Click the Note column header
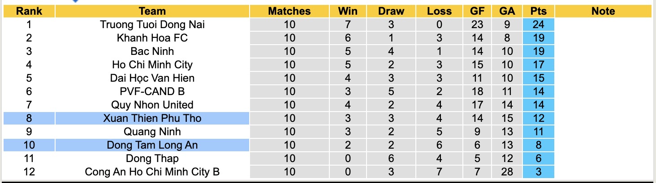This screenshot has height=183, width=656. [603, 11]
